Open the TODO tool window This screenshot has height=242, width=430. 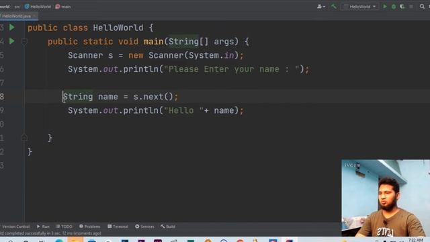(x=64, y=227)
